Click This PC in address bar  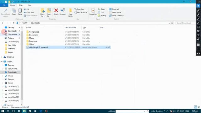[x=24, y=23]
